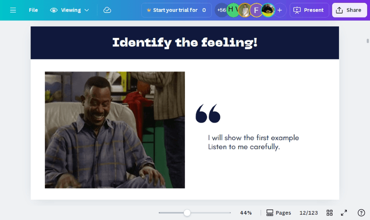Toggle the Pages panel

[279, 213]
